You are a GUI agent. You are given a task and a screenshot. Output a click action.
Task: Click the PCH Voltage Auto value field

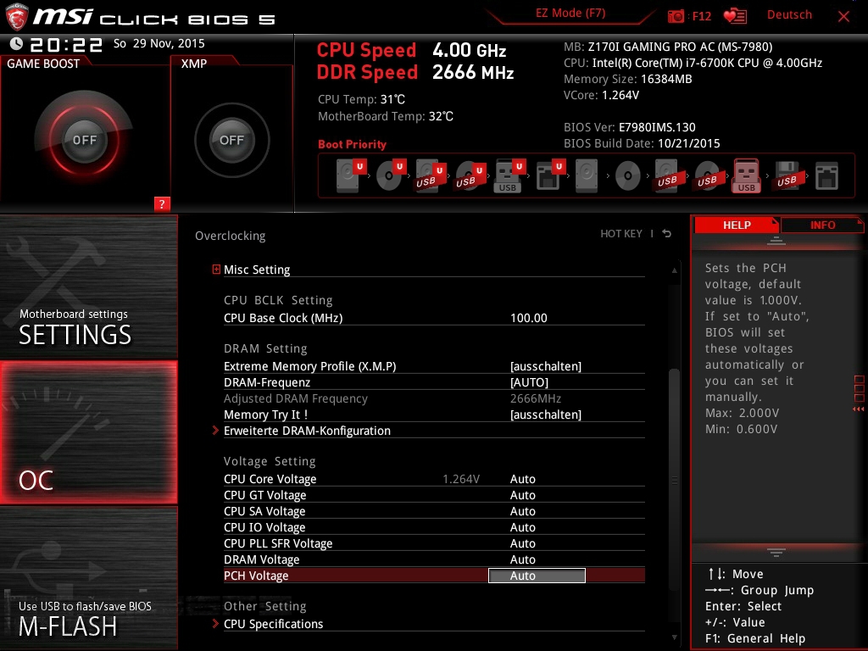point(537,576)
